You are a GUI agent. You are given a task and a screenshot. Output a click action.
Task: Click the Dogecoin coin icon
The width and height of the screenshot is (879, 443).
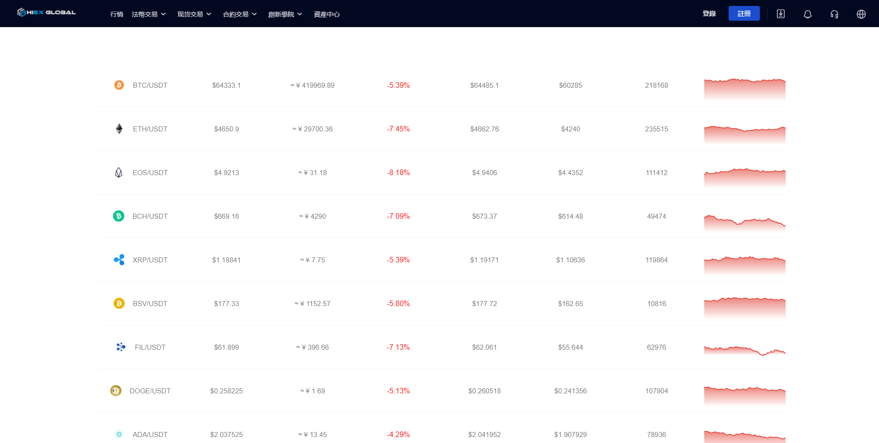116,391
